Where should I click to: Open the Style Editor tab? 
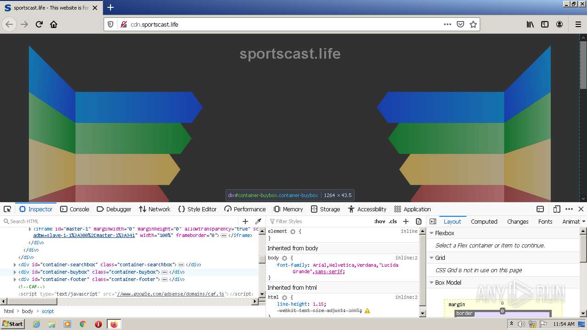coord(197,209)
